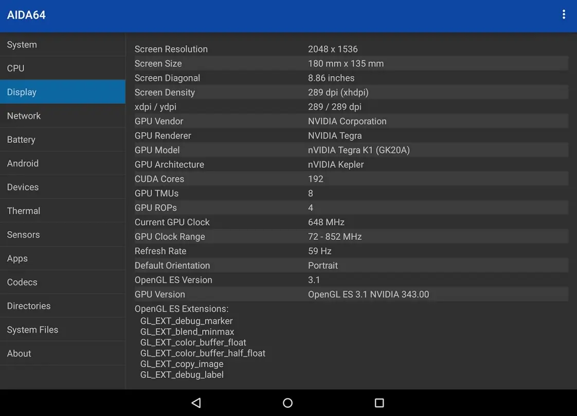Select the xdpi / ydpi row label

(155, 106)
